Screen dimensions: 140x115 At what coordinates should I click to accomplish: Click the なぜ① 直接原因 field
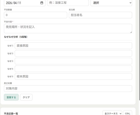pos(73,46)
